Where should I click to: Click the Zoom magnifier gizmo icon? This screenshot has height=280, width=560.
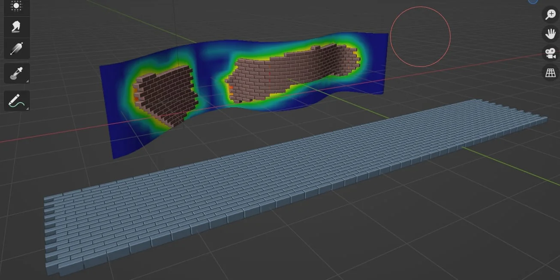pos(550,14)
